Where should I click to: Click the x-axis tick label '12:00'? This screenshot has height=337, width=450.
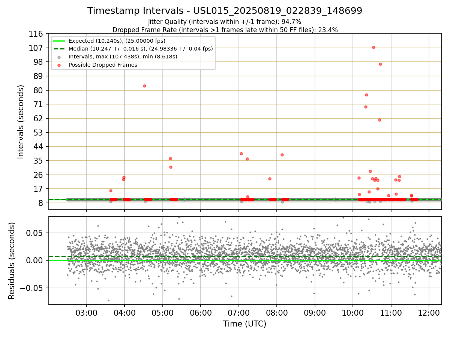tap(429, 313)
